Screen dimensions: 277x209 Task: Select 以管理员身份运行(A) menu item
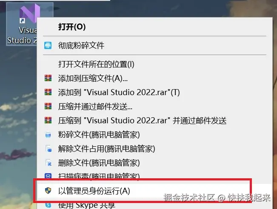[x=154, y=191]
